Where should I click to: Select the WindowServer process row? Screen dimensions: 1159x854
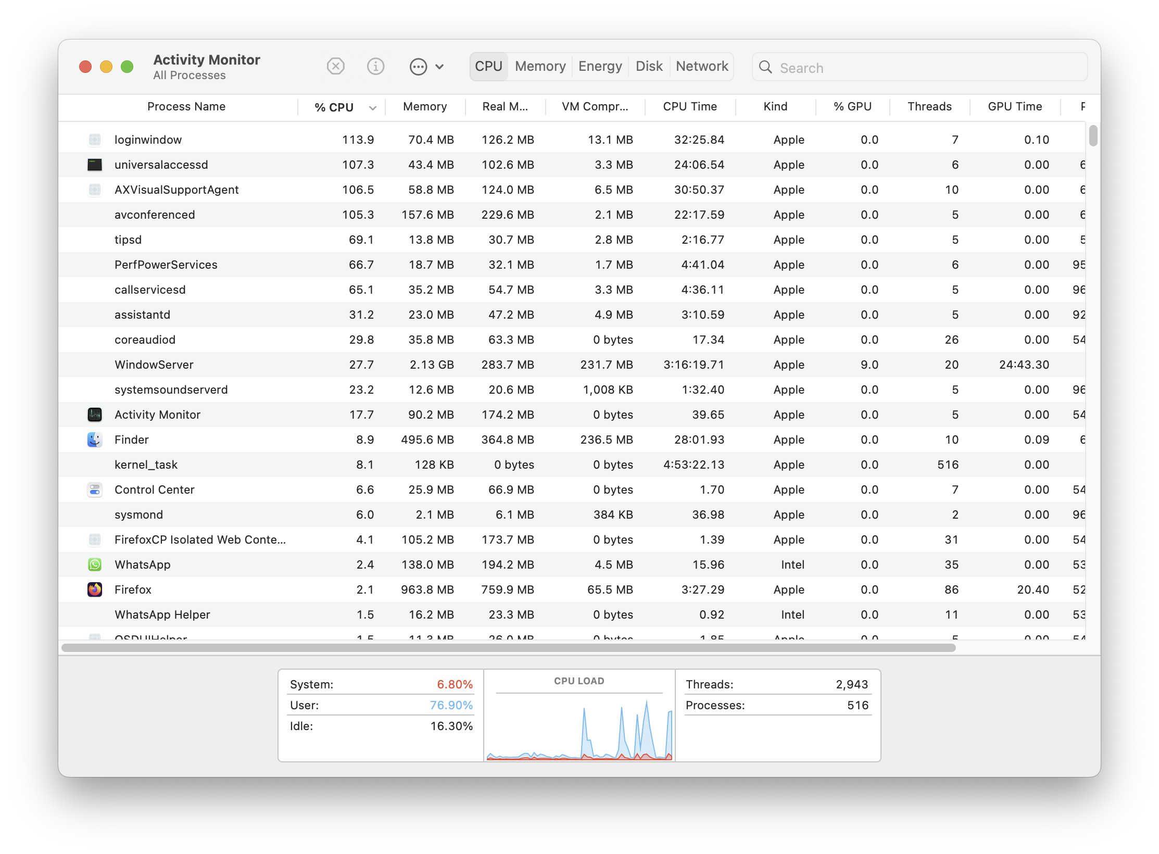click(154, 365)
